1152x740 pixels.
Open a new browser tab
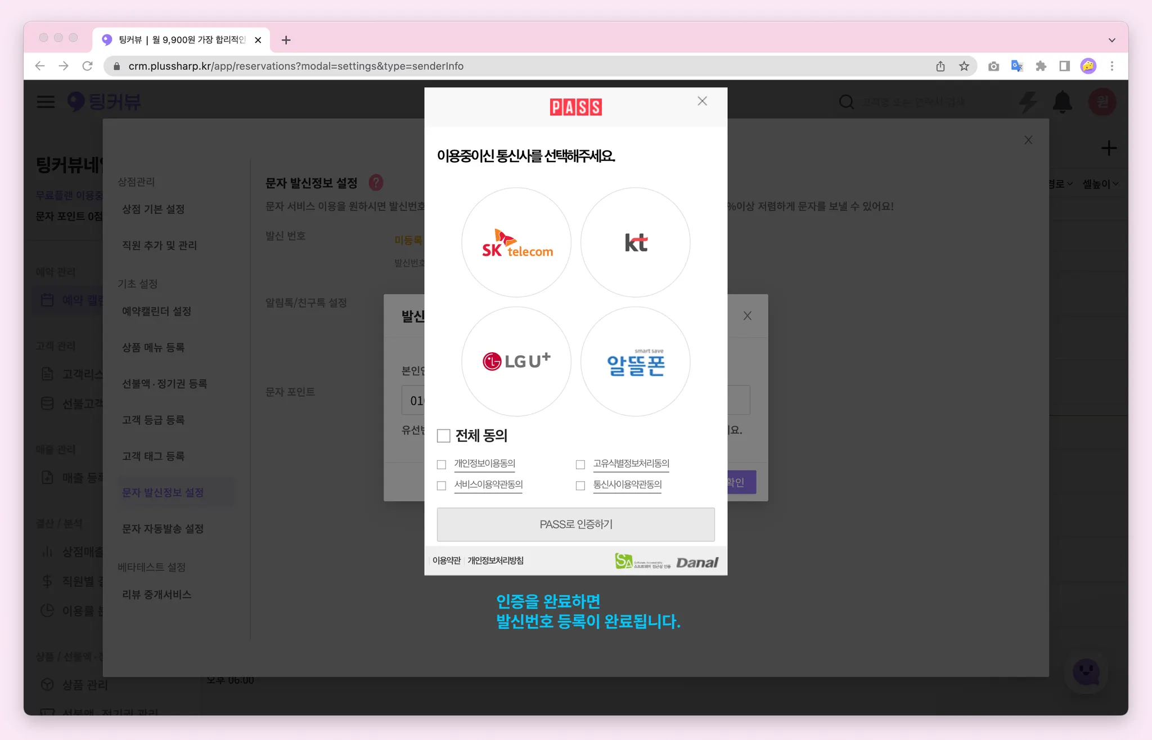(x=286, y=40)
